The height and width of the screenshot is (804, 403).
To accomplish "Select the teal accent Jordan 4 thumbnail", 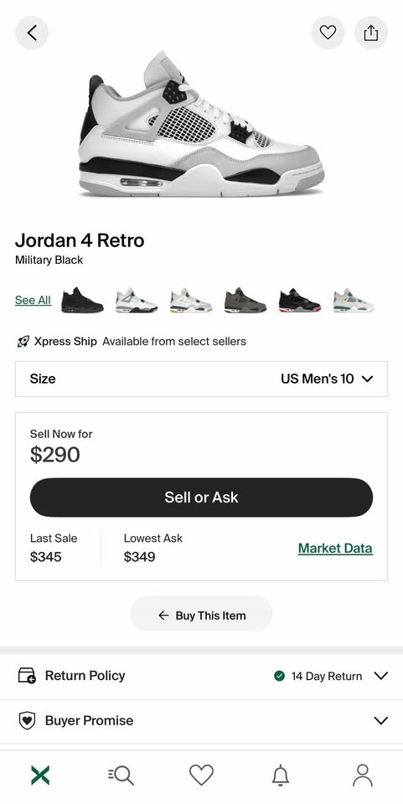I will click(354, 300).
